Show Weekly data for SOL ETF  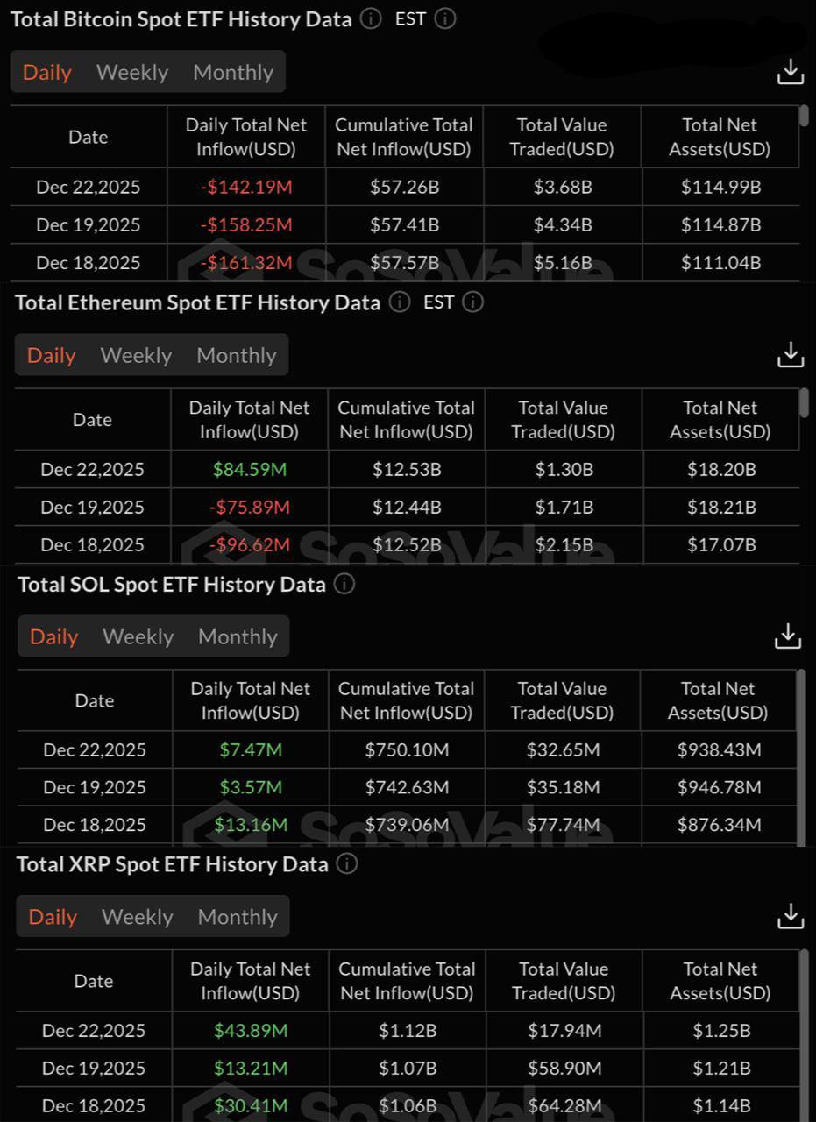click(138, 636)
